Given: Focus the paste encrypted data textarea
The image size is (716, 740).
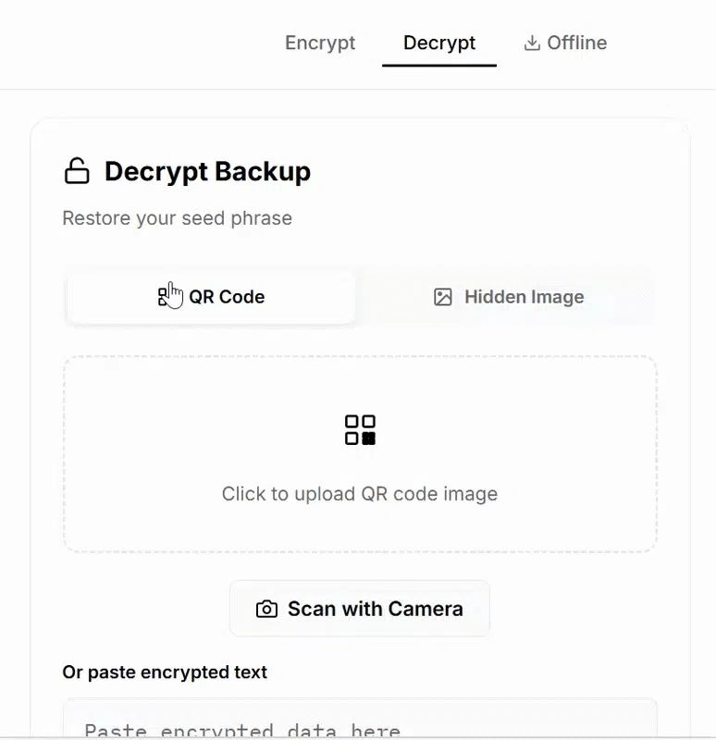Looking at the screenshot, I should point(360,719).
